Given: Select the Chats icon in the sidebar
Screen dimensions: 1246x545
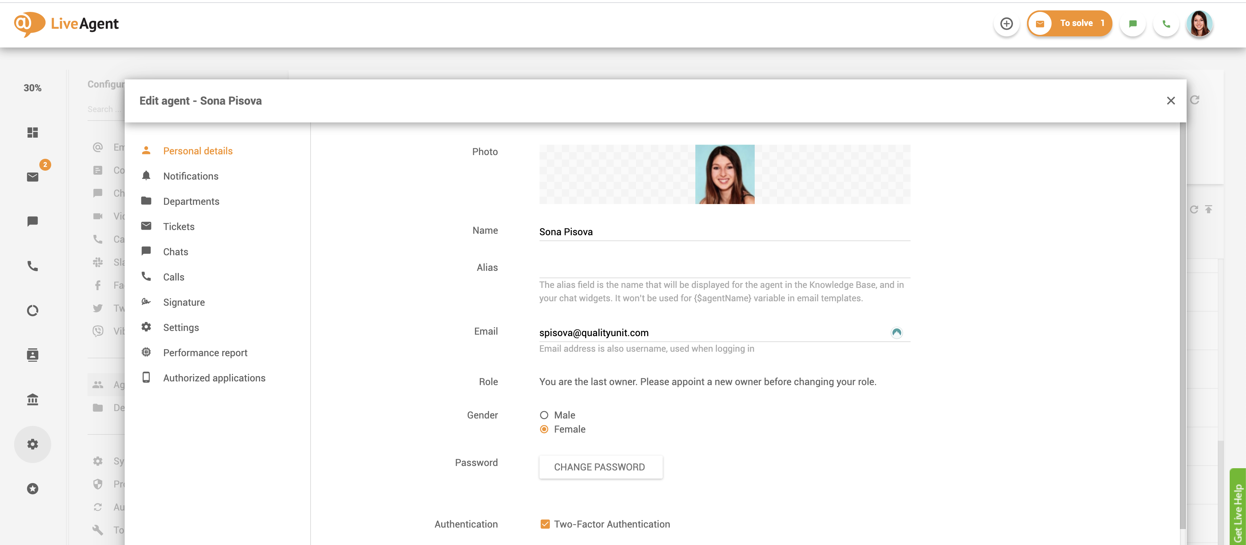Looking at the screenshot, I should coord(32,221).
